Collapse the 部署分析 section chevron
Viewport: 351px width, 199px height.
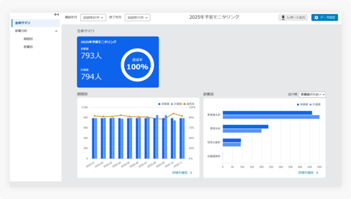pyautogui.click(x=56, y=31)
